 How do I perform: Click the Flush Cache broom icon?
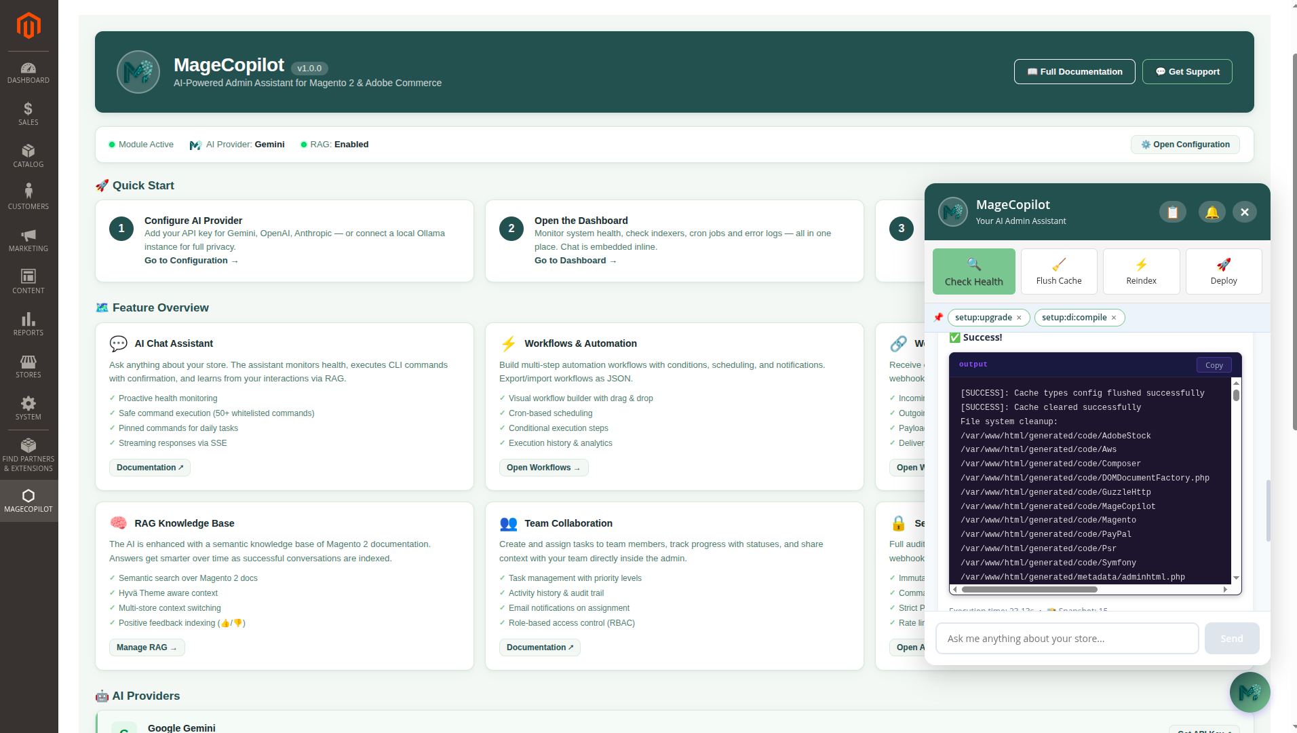pos(1058,265)
